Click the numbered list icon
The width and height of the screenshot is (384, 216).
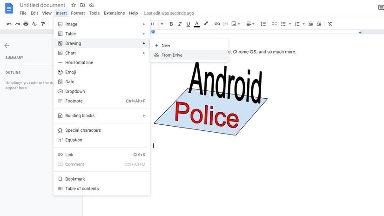pos(297,24)
